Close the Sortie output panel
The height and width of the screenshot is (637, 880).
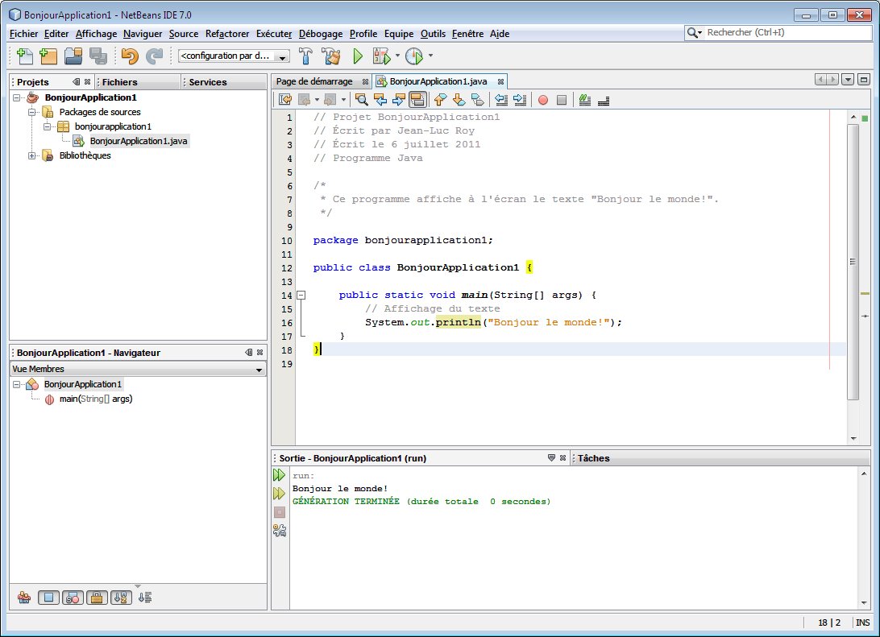pos(563,458)
